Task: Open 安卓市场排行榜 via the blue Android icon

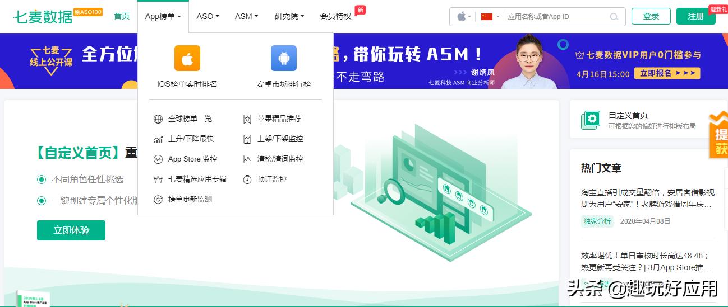Action: (284, 58)
